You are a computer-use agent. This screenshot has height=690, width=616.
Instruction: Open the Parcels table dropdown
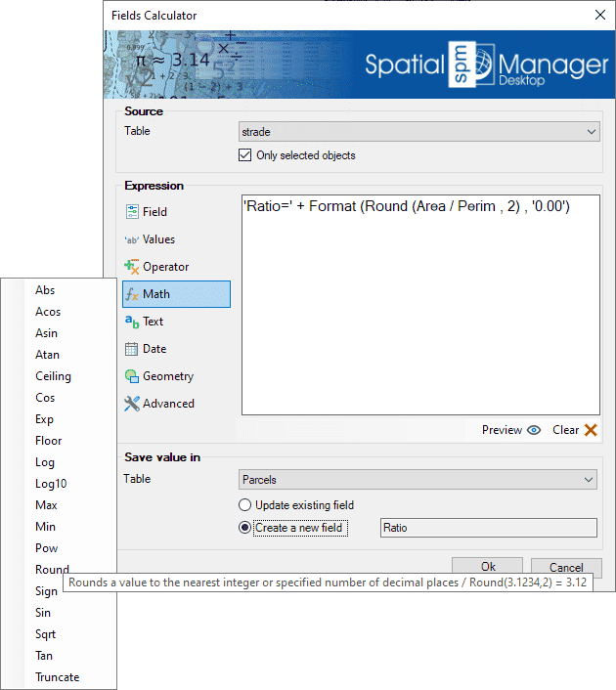pyautogui.click(x=418, y=480)
